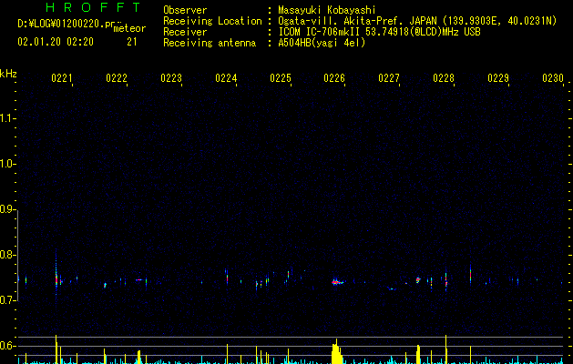The height and width of the screenshot is (364, 573).
Task: Click antenna text A504HB(yagi 4el)
Action: tap(322, 43)
